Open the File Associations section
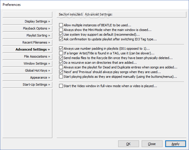Viewport: 189px width, 150px height. click(27, 56)
